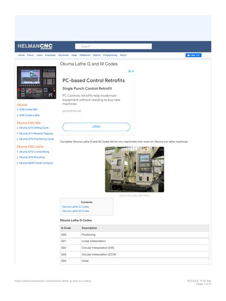Open the Alarms navigation item
The image size is (226, 301).
(x=97, y=55)
